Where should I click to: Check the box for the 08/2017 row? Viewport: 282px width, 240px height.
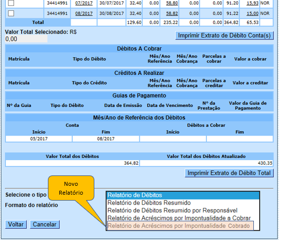point(11,13)
